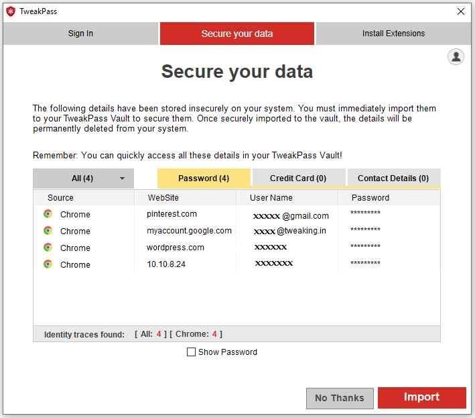The height and width of the screenshot is (418, 475).
Task: Sort by the WebSite column header
Action: (x=163, y=198)
